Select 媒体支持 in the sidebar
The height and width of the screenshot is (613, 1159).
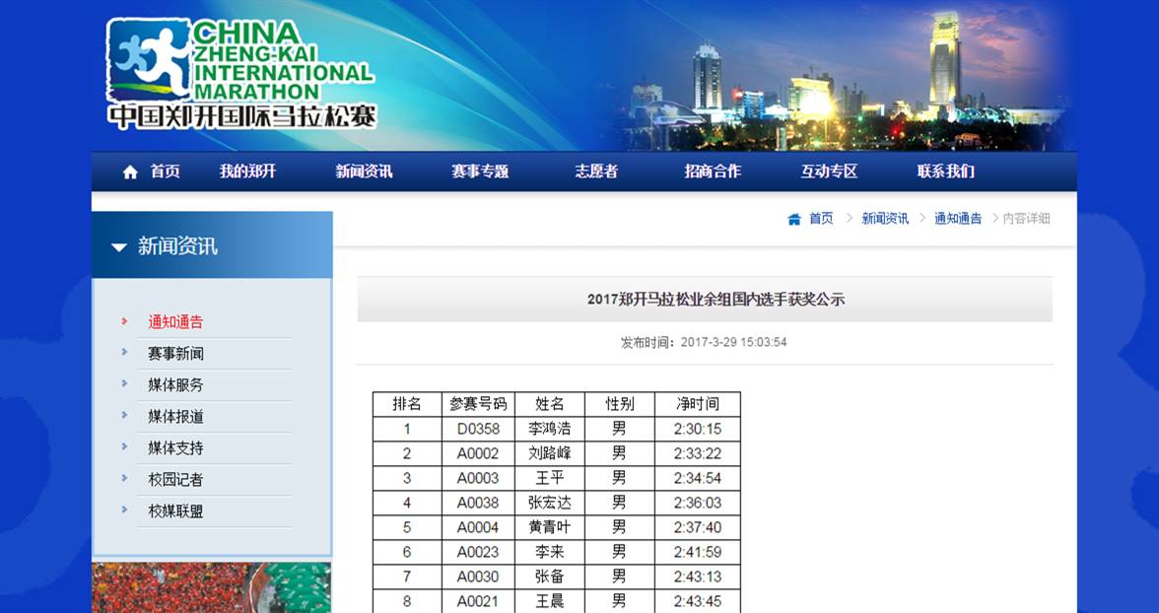[175, 448]
